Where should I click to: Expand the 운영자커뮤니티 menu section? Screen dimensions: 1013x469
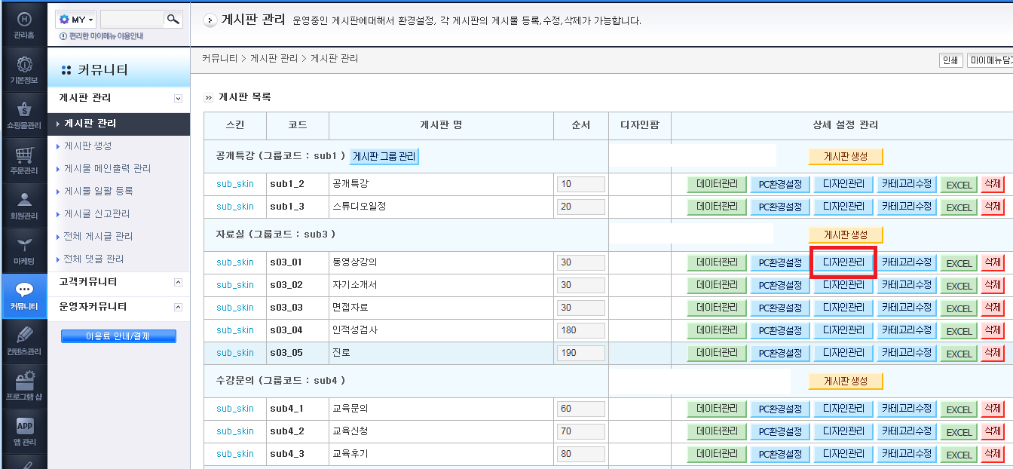tap(178, 307)
